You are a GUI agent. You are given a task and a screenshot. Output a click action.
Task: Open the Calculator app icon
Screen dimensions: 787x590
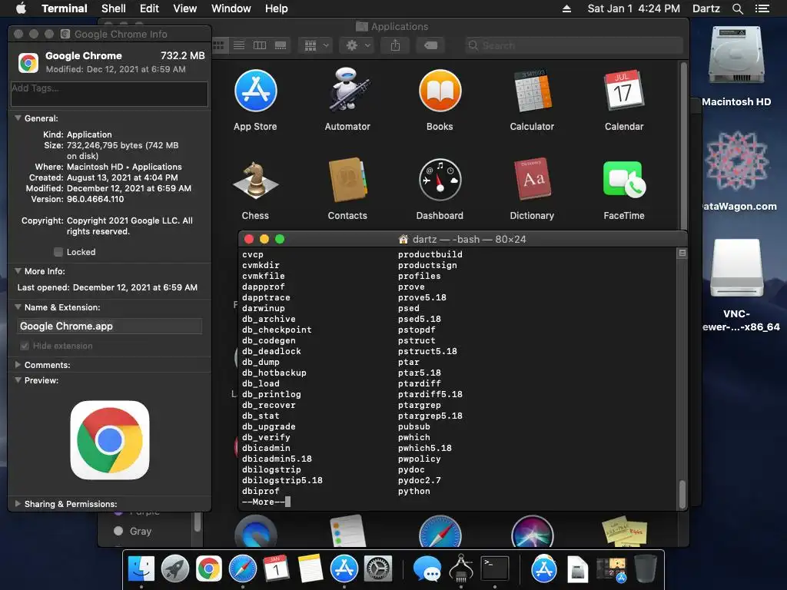point(532,91)
